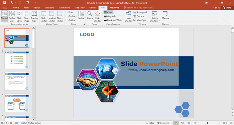This screenshot has height=125, width=234.
Task: Enable the Ruler checkbox
Action: coord(67,12)
